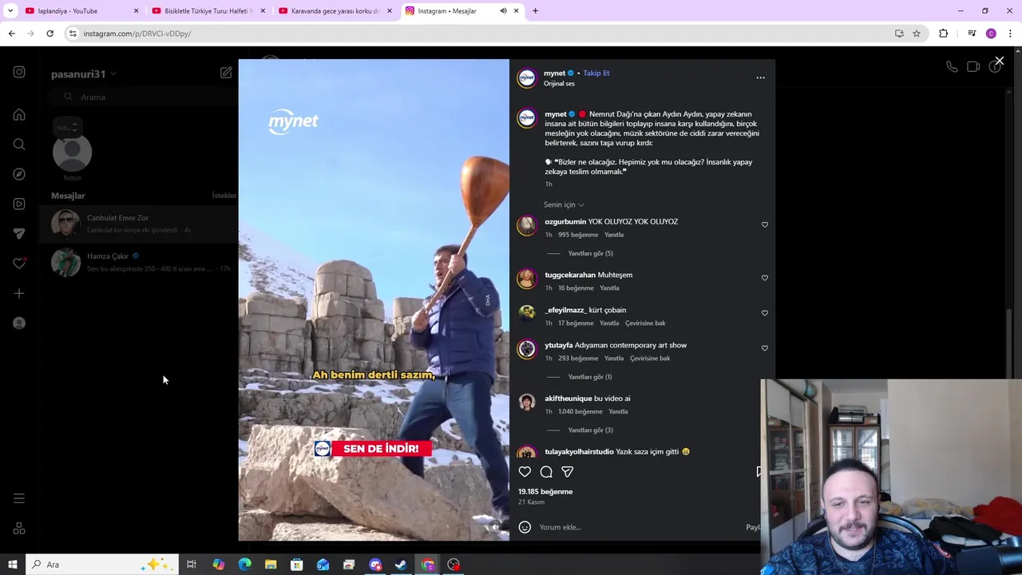
Task: Click the 'Yorum ekle...' comment field
Action: pos(640,527)
